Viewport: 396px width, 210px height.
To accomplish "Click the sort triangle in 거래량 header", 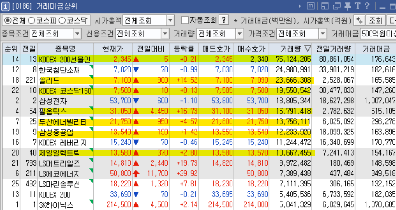I will tap(307, 48).
